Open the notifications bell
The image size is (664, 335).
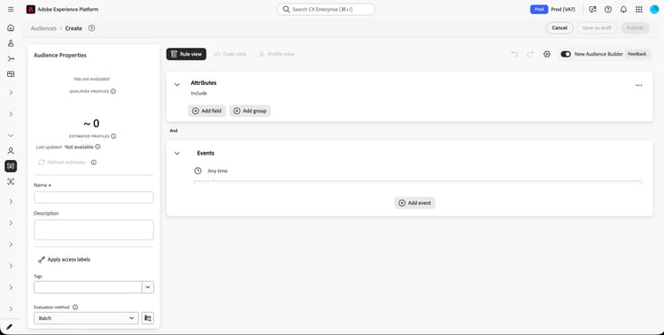point(623,10)
